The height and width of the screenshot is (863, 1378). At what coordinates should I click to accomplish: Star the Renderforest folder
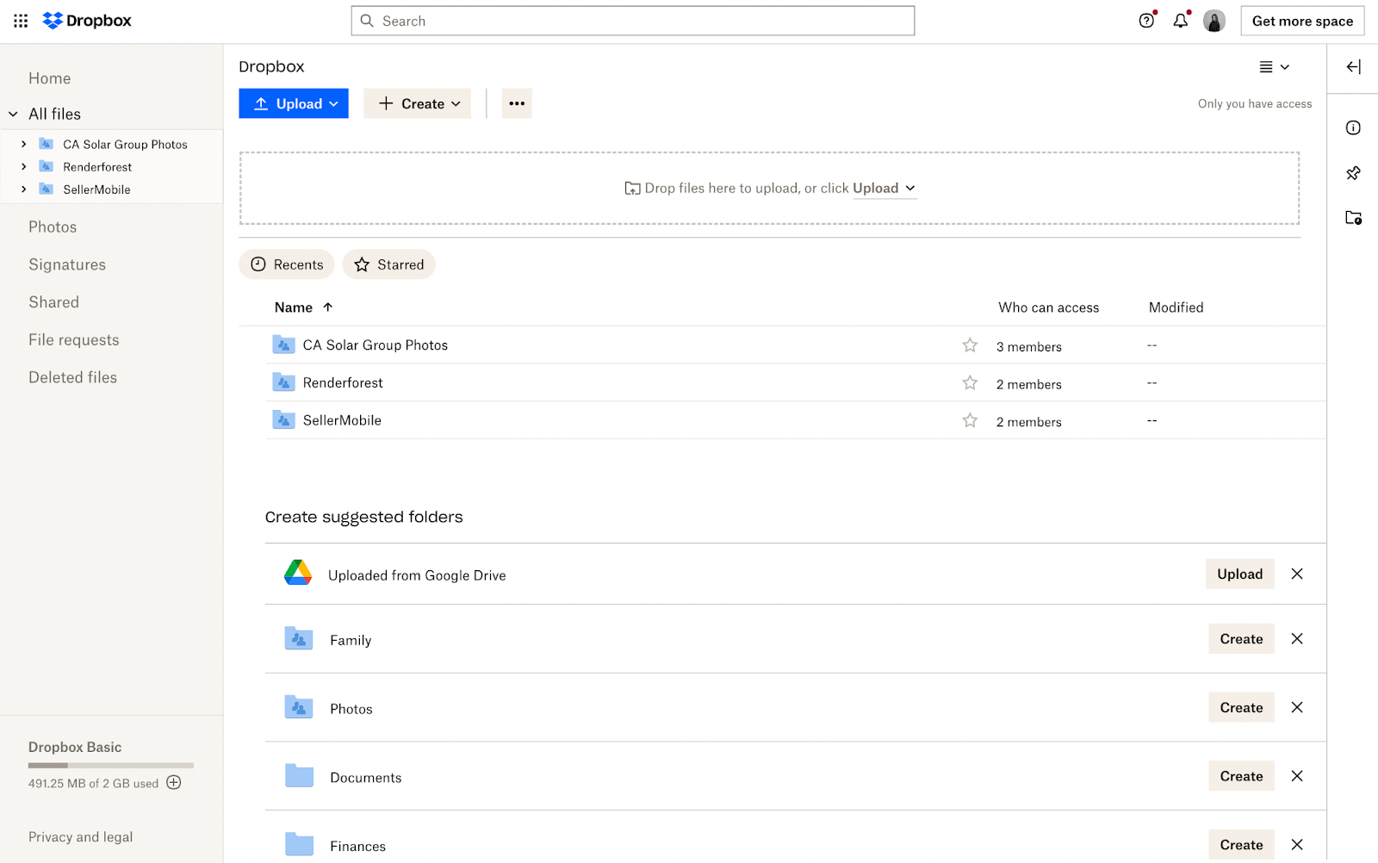click(x=970, y=383)
